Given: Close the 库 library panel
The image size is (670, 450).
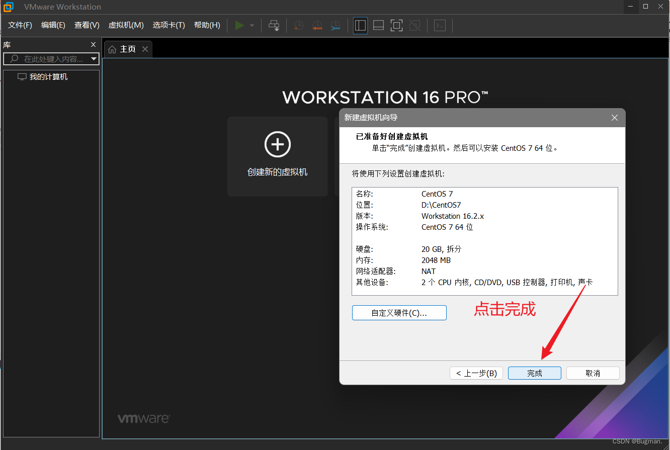Looking at the screenshot, I should coord(93,45).
